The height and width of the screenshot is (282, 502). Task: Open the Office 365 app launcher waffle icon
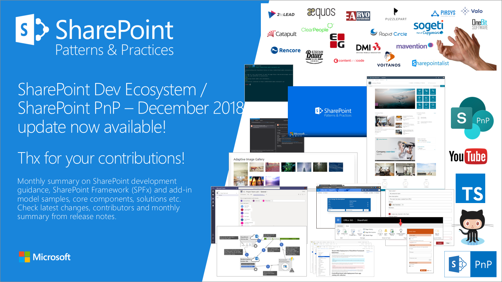point(338,220)
